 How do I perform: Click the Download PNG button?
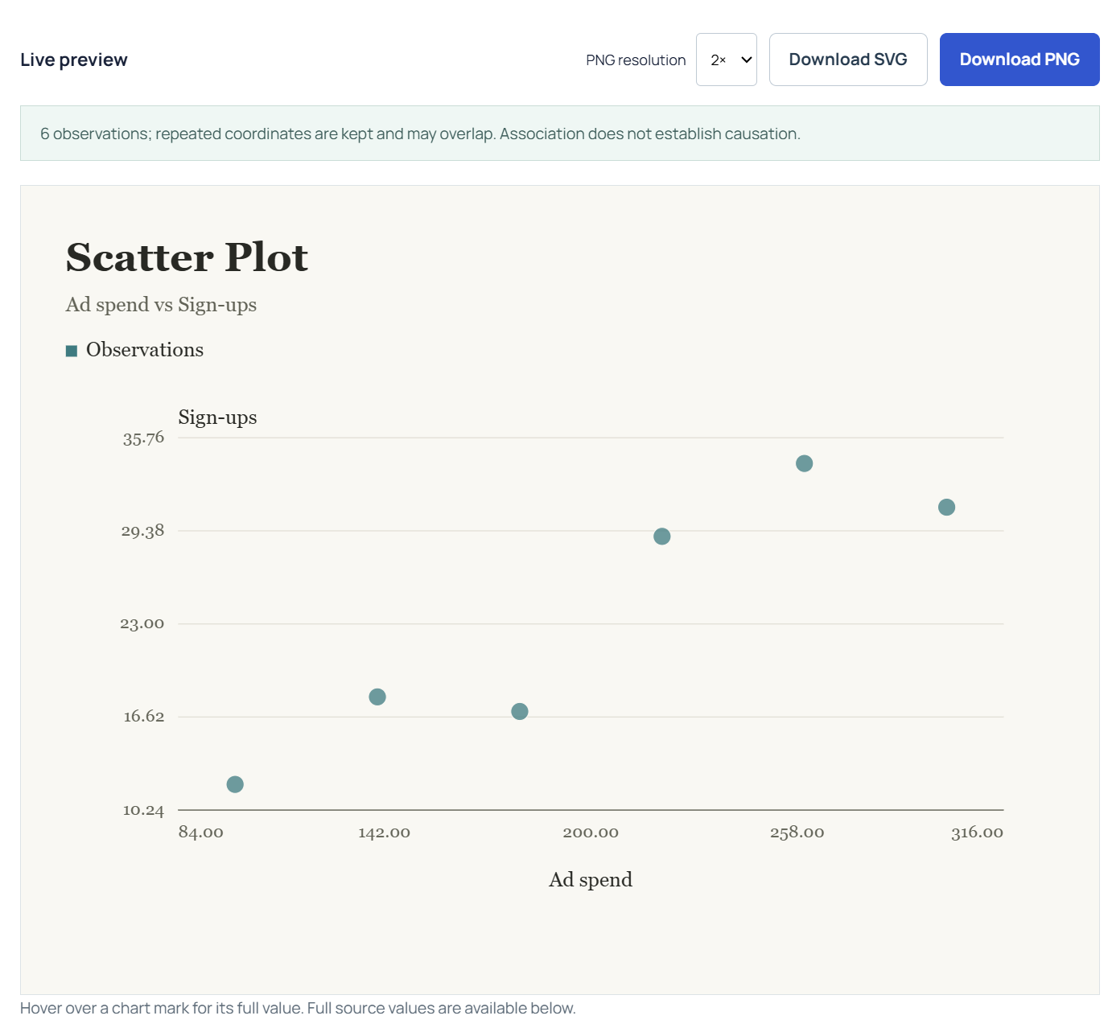[1019, 60]
